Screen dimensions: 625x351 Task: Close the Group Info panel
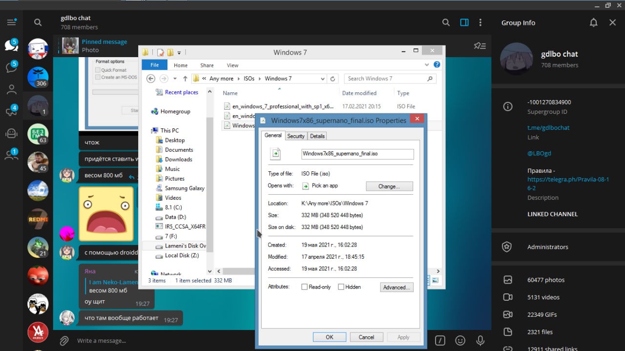613,22
